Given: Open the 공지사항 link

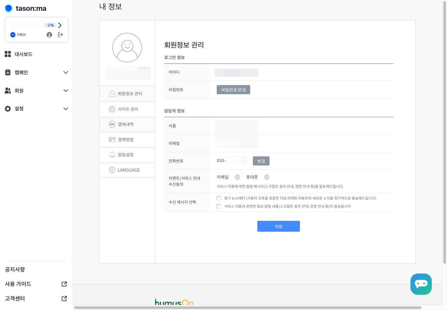Looking at the screenshot, I should 15,269.
